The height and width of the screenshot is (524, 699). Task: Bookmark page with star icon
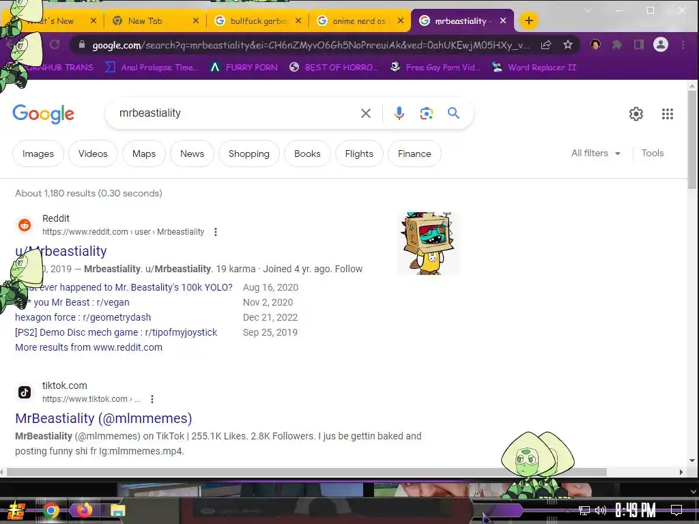pos(567,44)
